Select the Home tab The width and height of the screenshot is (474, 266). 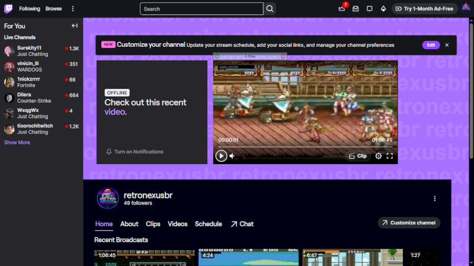click(x=104, y=224)
